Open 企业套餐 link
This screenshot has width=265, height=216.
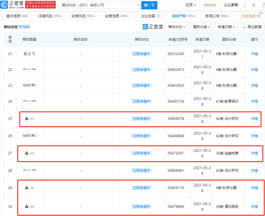231,5
